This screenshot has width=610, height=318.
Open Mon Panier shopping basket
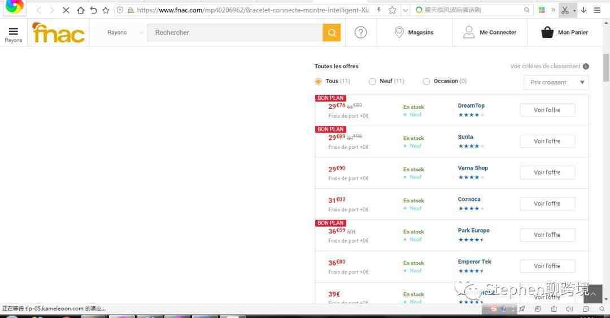point(564,33)
